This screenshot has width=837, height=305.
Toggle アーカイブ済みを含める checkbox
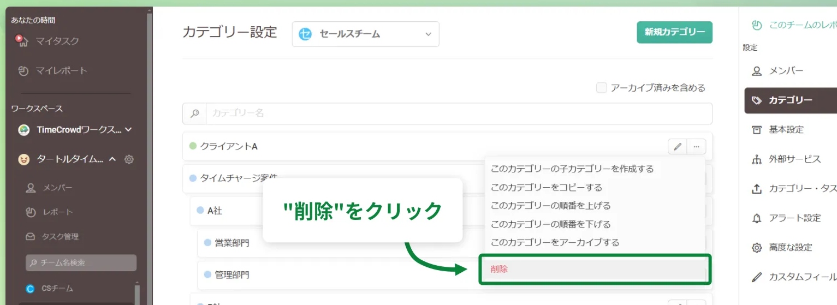click(602, 88)
